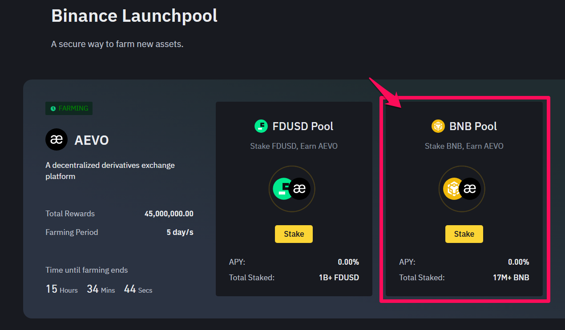Click the 15 Hours countdown value

[62, 289]
